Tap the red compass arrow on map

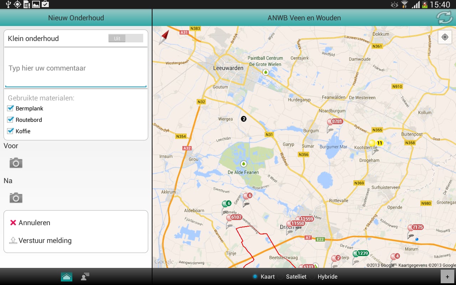(x=165, y=37)
